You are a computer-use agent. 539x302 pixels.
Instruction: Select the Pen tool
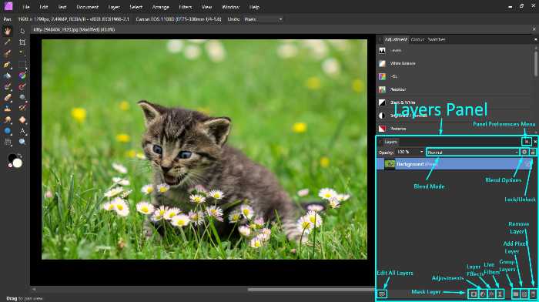pos(7,64)
